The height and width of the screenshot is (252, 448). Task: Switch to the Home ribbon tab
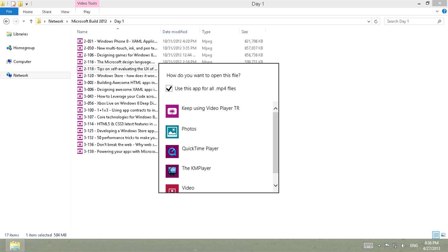[x=28, y=12]
